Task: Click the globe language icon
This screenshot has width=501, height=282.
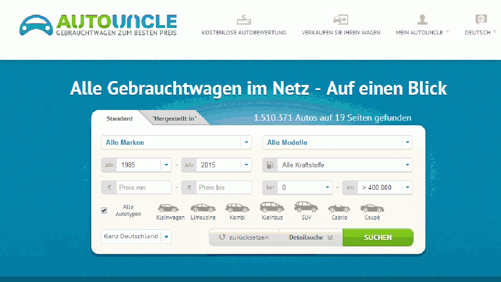Action: coord(481,19)
